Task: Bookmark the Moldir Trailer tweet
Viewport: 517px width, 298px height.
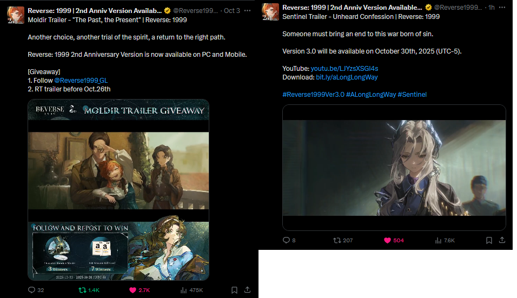Action: [234, 290]
